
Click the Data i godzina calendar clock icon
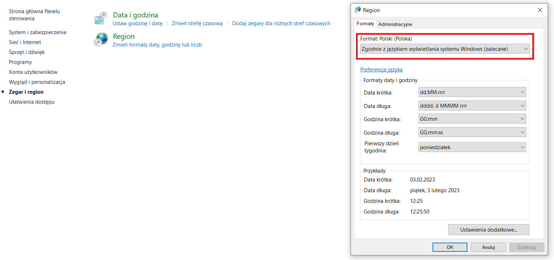coord(100,18)
